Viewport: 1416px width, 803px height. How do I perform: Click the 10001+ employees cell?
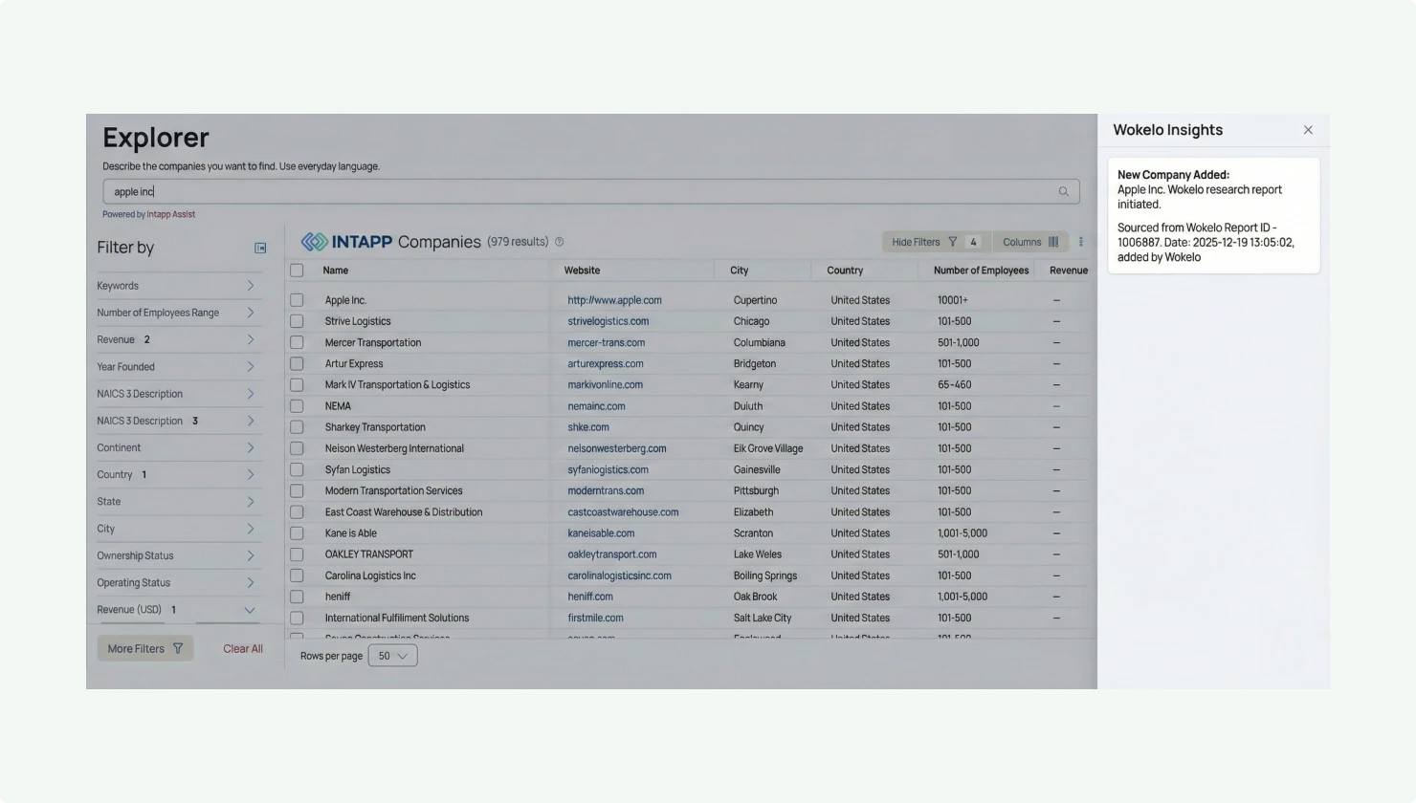[953, 300]
